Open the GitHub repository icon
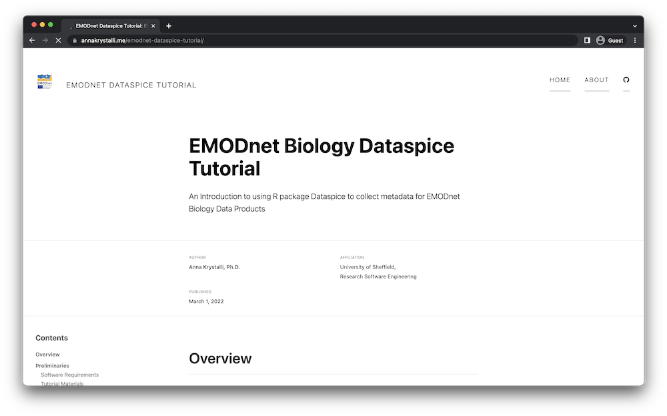This screenshot has width=667, height=416. point(626,80)
